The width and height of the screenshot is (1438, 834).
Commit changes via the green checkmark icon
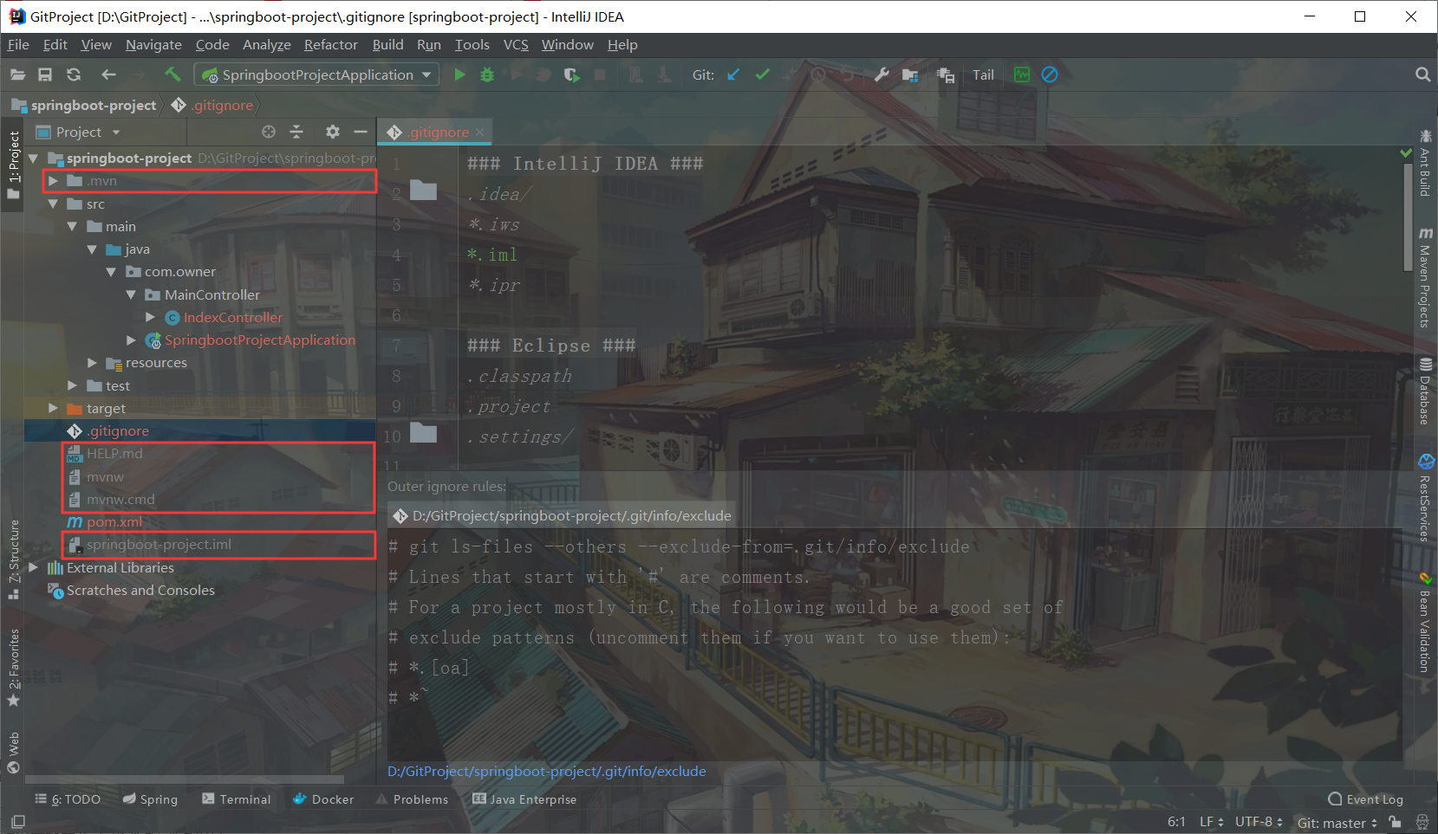point(762,74)
